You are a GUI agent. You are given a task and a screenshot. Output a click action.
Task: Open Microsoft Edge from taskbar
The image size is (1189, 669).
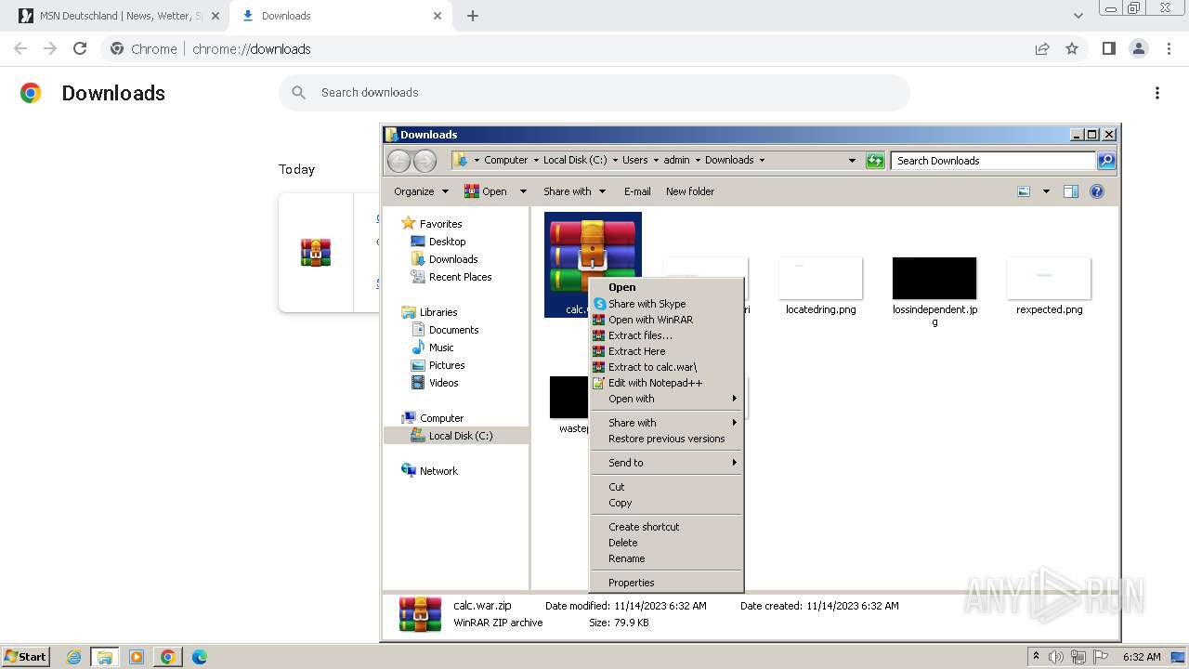pyautogui.click(x=199, y=657)
